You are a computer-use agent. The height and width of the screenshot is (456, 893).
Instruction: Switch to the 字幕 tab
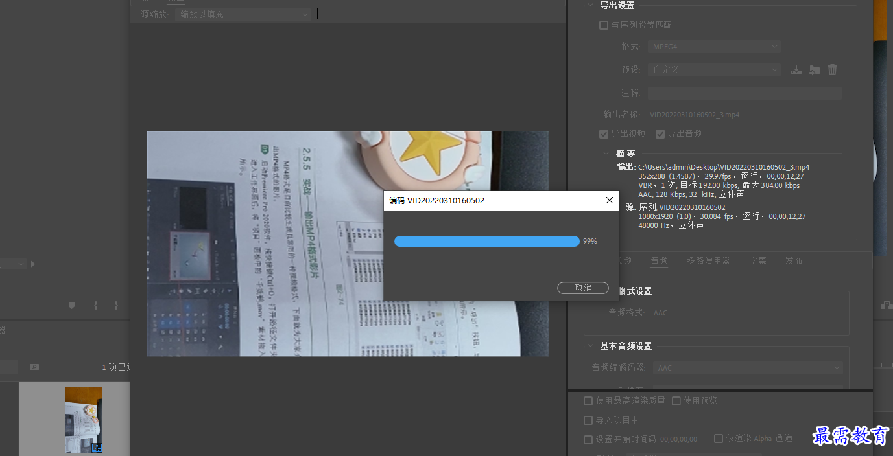pos(757,260)
